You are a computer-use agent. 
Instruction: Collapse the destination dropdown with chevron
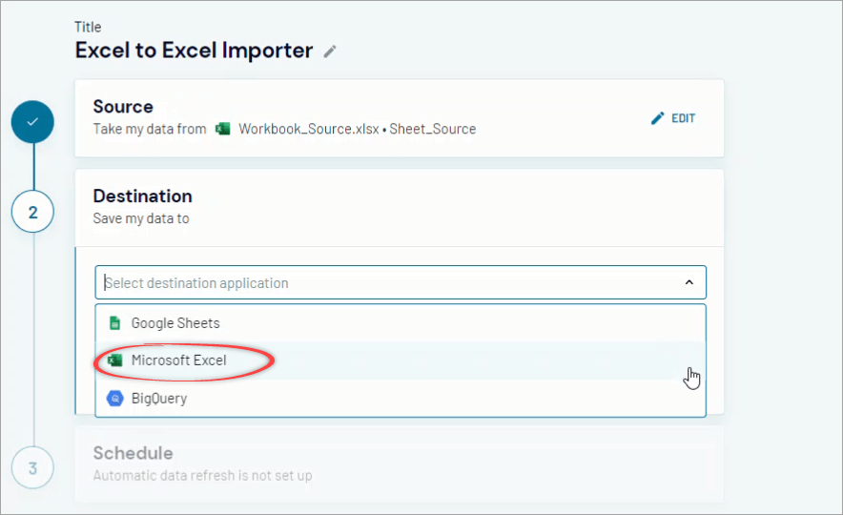pos(689,282)
